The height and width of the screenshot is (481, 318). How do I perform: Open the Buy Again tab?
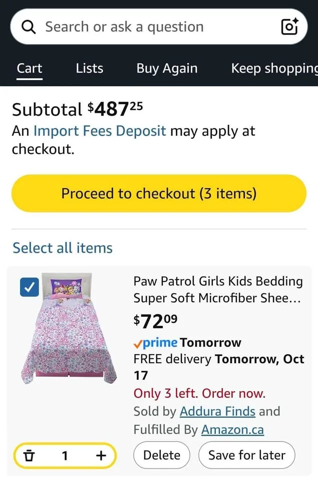pos(167,68)
